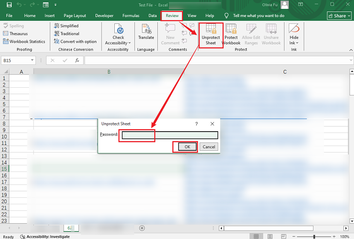Click the Check Accessibility icon
354x239 pixels.
click(118, 29)
